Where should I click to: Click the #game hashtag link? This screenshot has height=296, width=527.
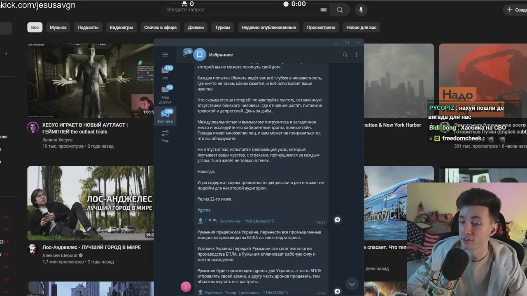pyautogui.click(x=204, y=210)
